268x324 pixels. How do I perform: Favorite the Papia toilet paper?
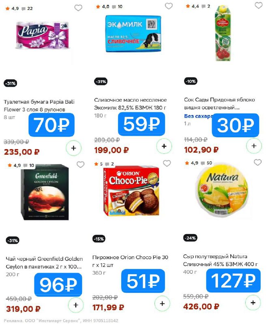(x=78, y=8)
